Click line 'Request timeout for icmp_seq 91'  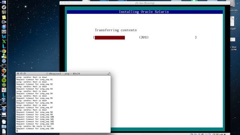34,79
